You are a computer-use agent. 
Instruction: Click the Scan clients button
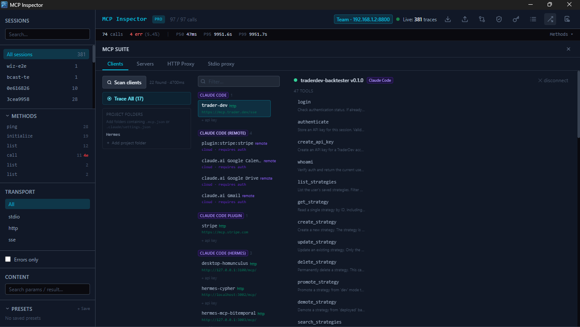124,82
